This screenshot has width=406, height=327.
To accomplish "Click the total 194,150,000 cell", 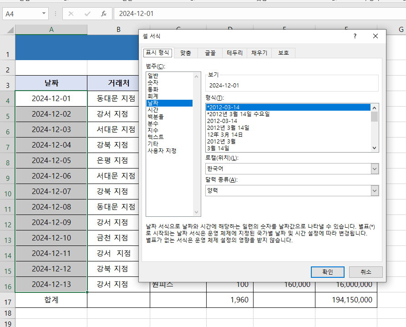I will (x=346, y=300).
